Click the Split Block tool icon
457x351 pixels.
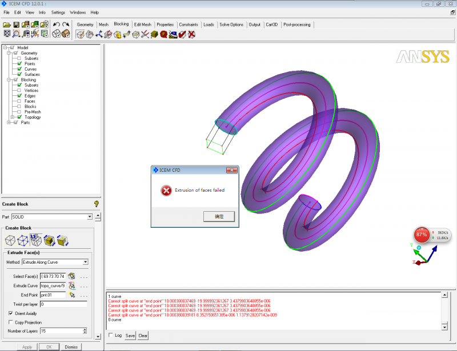click(x=90, y=35)
